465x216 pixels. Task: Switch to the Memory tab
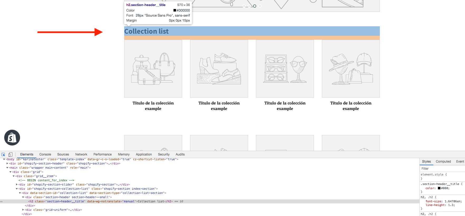[x=124, y=154]
